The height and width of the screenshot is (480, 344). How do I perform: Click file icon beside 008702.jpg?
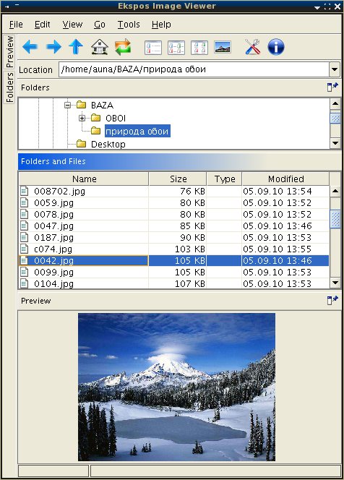[x=24, y=191]
